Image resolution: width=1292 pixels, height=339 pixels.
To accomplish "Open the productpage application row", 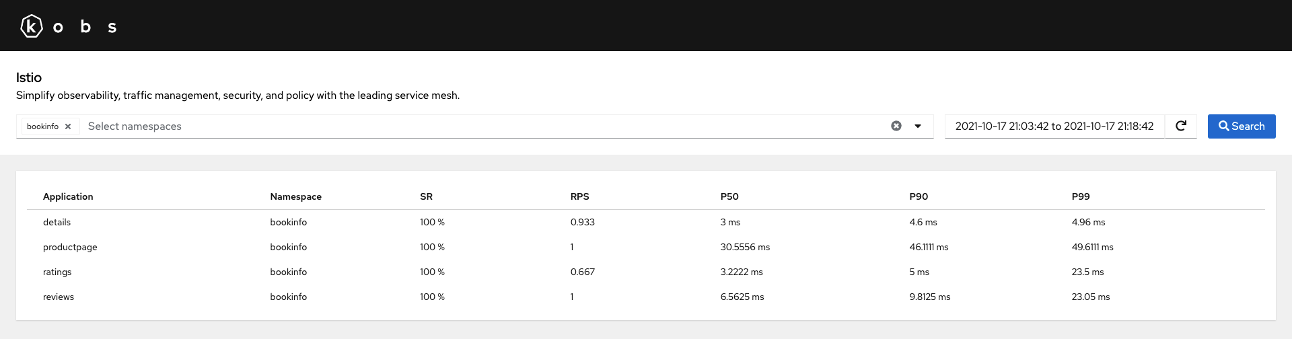I will click(646, 247).
